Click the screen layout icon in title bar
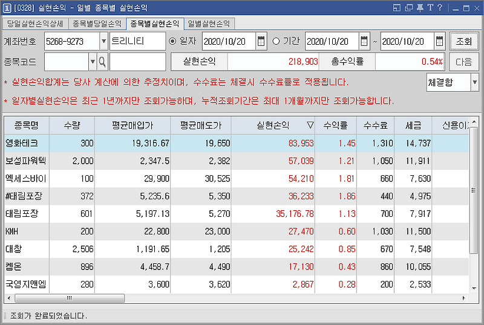This screenshot has width=484, height=325. (397, 8)
